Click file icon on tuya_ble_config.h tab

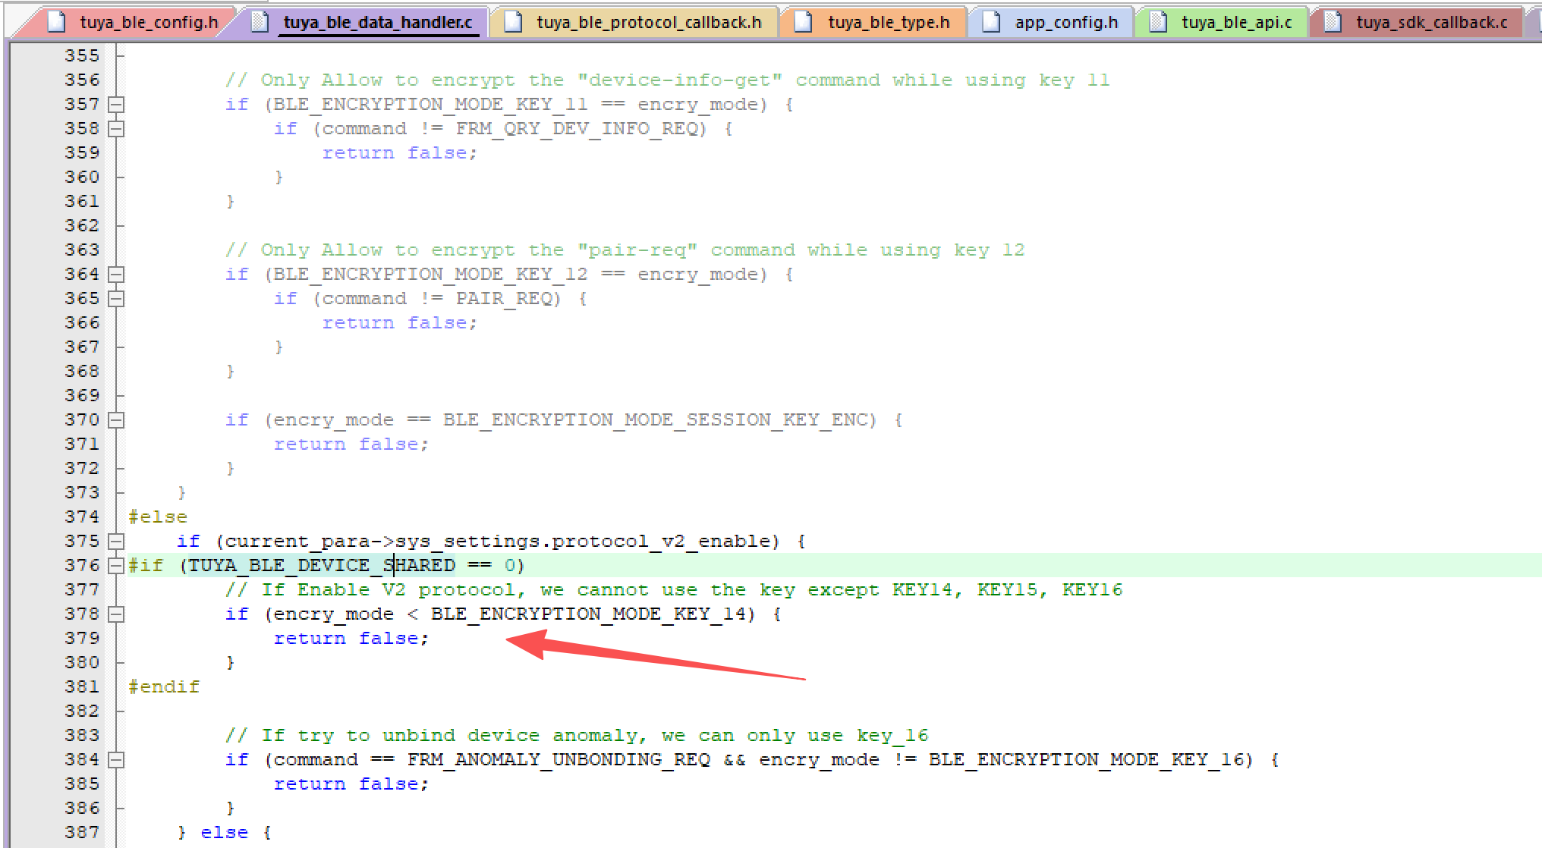56,22
